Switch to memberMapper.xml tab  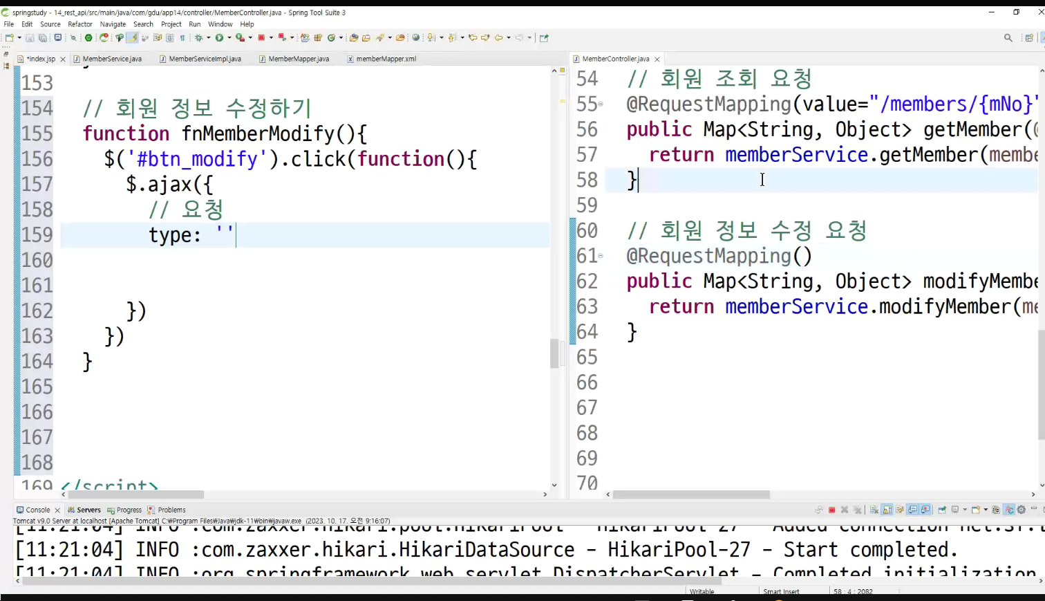click(382, 59)
